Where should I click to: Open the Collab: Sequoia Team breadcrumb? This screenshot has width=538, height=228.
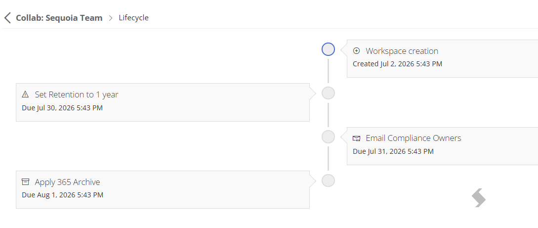pyautogui.click(x=59, y=18)
